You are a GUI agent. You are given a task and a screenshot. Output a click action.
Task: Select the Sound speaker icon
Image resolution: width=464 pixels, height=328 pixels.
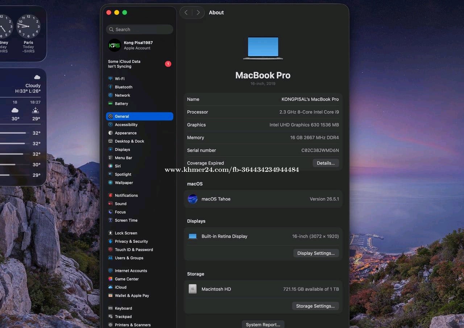(x=110, y=204)
